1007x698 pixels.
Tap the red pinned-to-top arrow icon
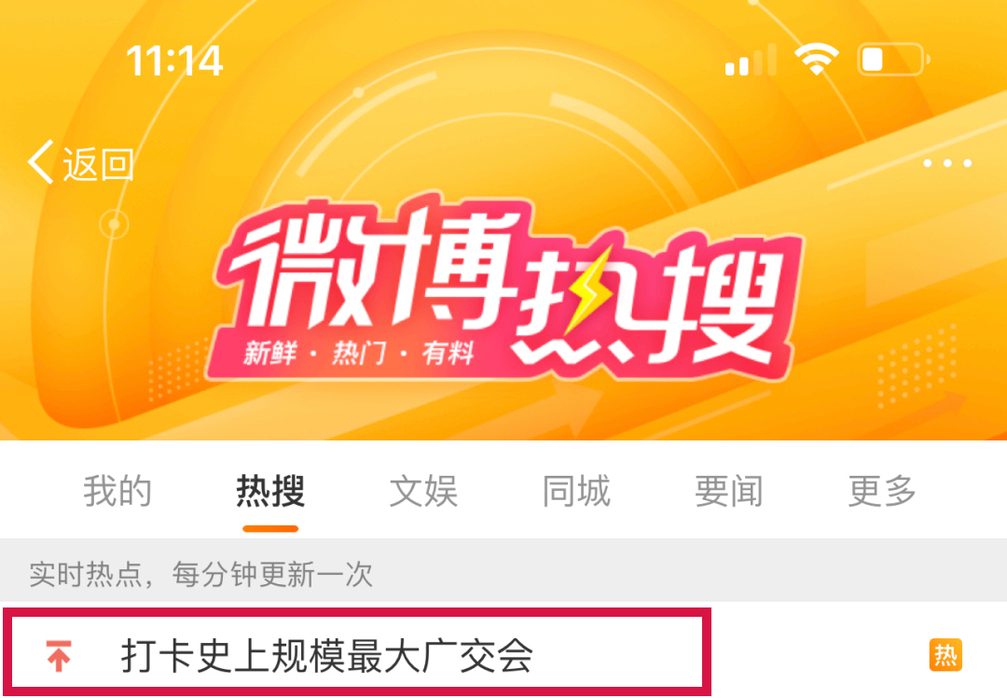click(59, 656)
